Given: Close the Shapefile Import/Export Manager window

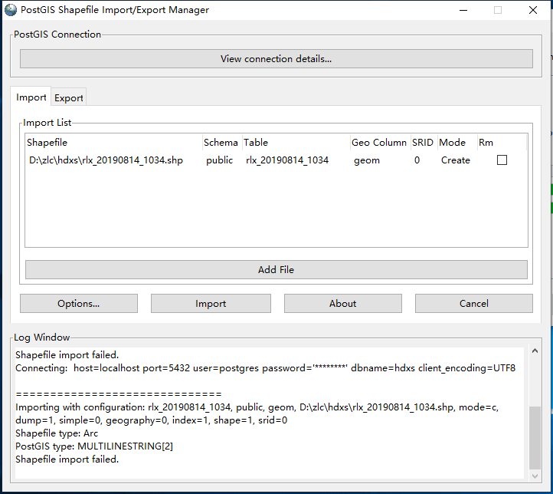Looking at the screenshot, I should click(x=533, y=10).
